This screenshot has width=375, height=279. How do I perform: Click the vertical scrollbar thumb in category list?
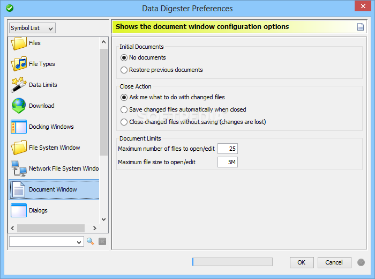click(x=103, y=102)
